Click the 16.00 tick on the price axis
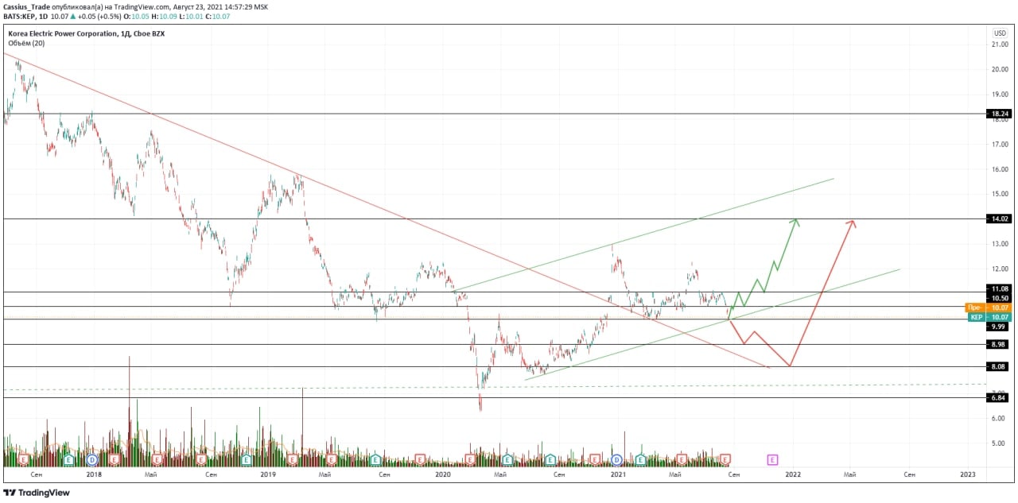The width and height of the screenshot is (1018, 503). point(1000,169)
